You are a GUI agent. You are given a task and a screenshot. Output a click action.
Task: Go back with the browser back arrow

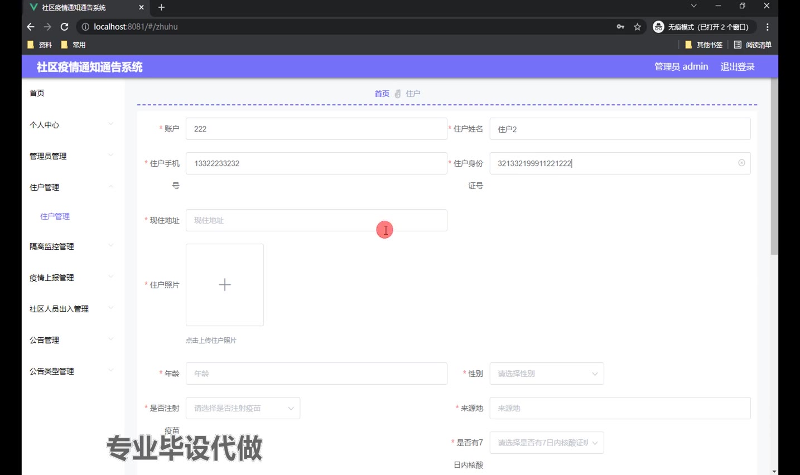[x=31, y=27]
